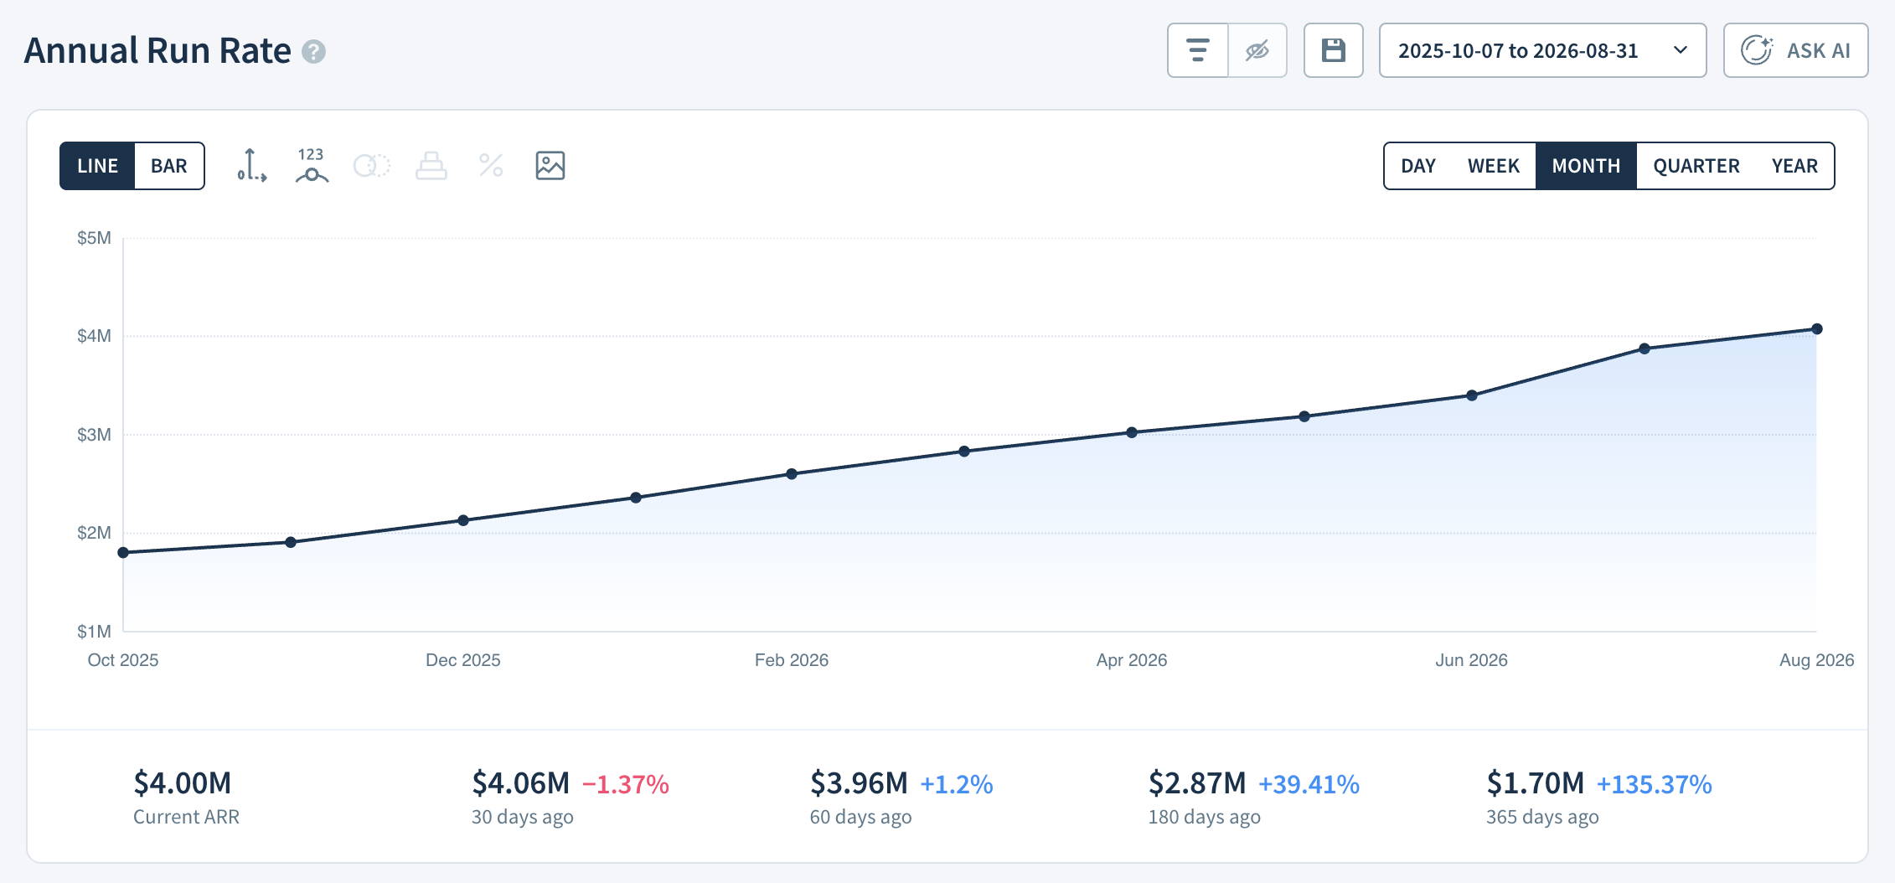Viewport: 1895px width, 883px height.
Task: Toggle the 123 data labels icon
Action: (x=312, y=166)
